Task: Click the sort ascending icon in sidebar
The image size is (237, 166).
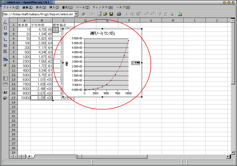Action: [5, 92]
